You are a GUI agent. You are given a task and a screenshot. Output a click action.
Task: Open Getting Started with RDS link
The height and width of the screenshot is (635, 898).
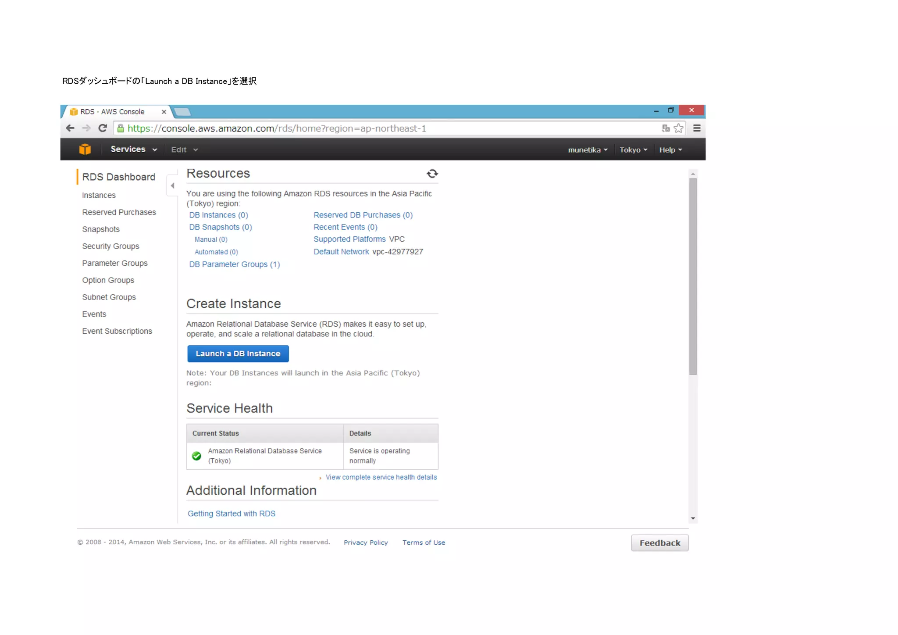pos(232,514)
